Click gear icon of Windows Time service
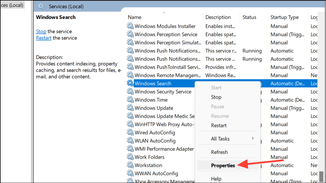This screenshot has width=326, height=183. click(x=130, y=100)
